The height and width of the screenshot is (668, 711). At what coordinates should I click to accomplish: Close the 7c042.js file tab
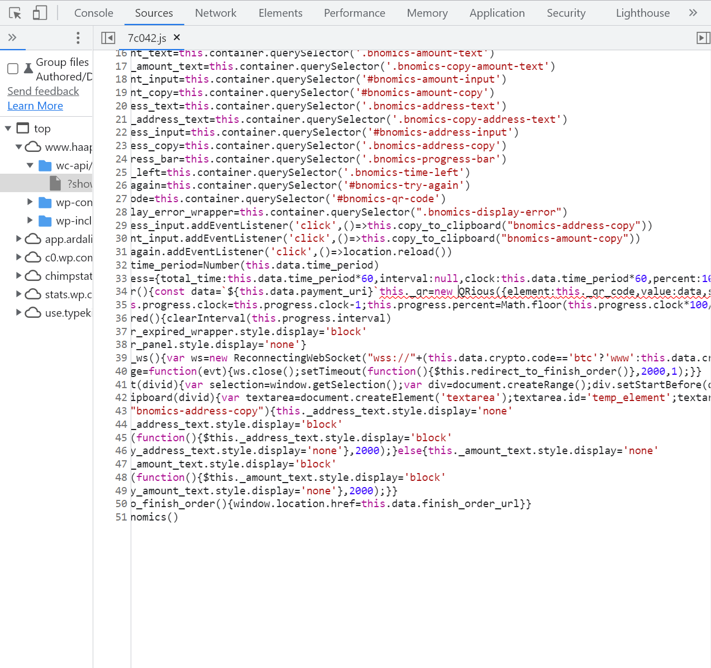click(177, 37)
